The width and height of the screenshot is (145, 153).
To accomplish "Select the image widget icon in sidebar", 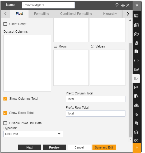I will tap(136, 69).
